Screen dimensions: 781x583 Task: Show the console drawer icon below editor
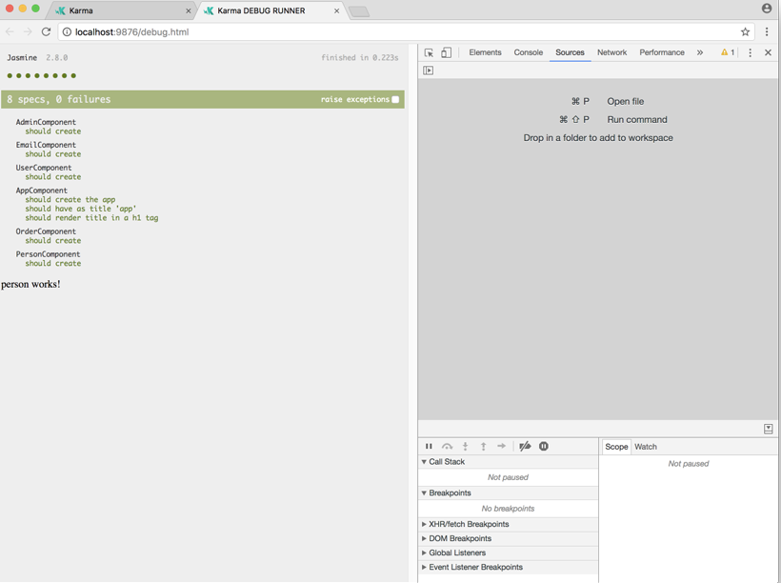coord(768,429)
